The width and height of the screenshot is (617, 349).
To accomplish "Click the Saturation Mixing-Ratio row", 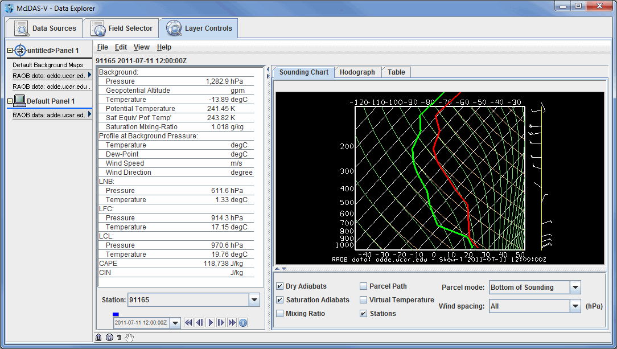I will coord(176,127).
